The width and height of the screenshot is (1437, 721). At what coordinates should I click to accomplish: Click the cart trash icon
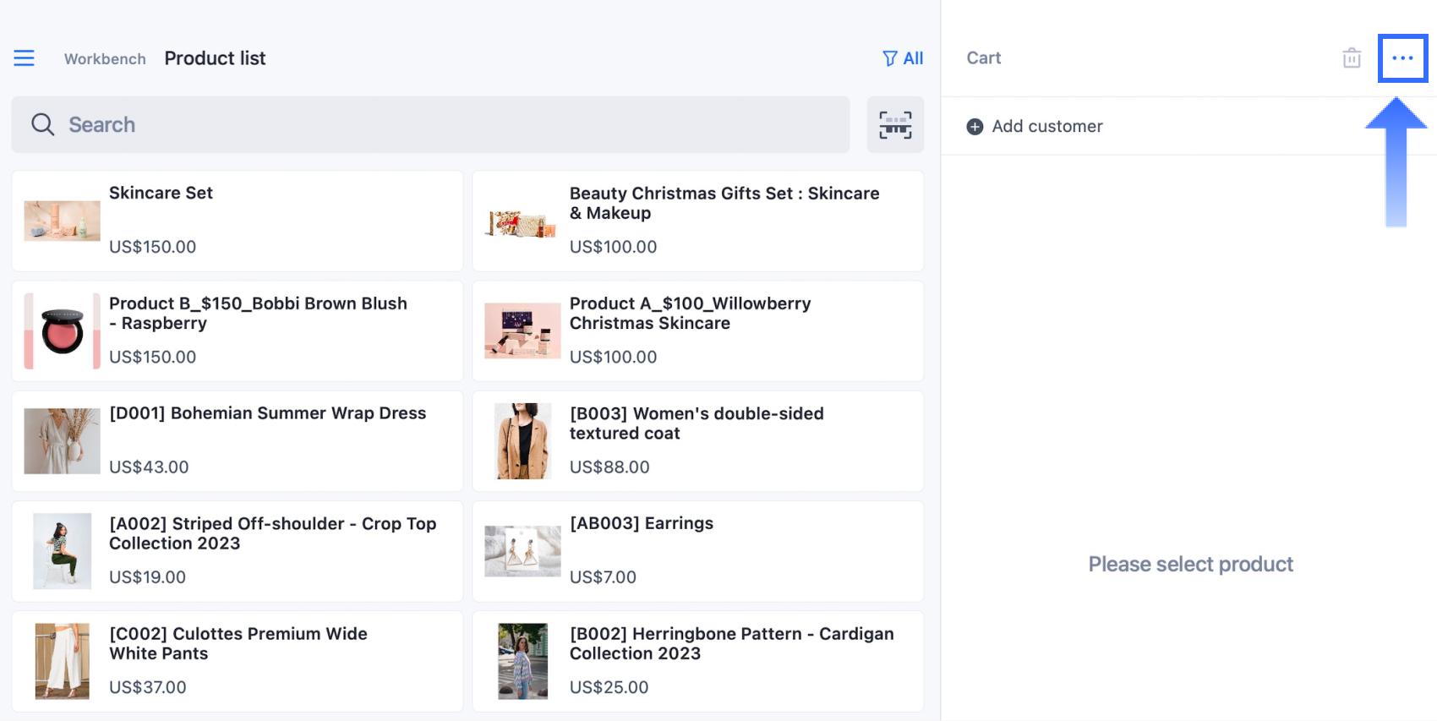tap(1352, 58)
